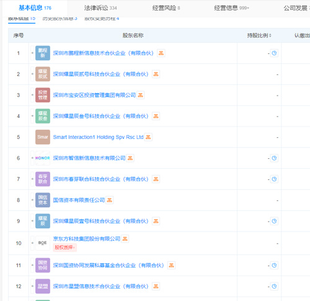Click the 投资管理 logo thumbnail
310x301 pixels.
coord(43,95)
